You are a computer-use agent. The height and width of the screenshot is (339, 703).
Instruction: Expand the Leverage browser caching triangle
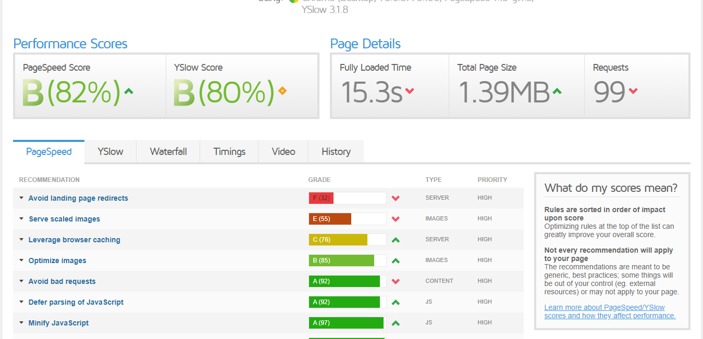pos(21,240)
